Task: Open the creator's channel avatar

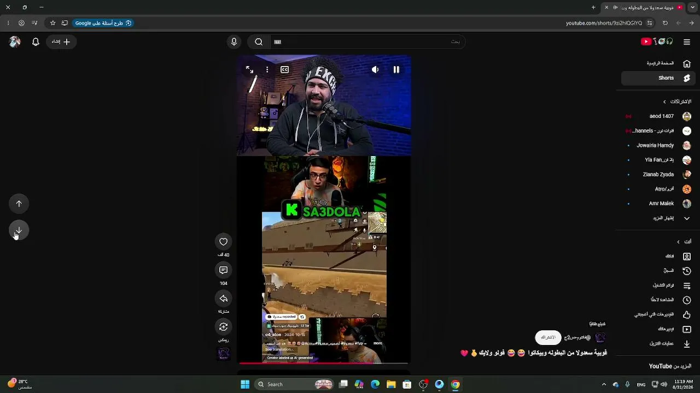Action: (x=600, y=338)
